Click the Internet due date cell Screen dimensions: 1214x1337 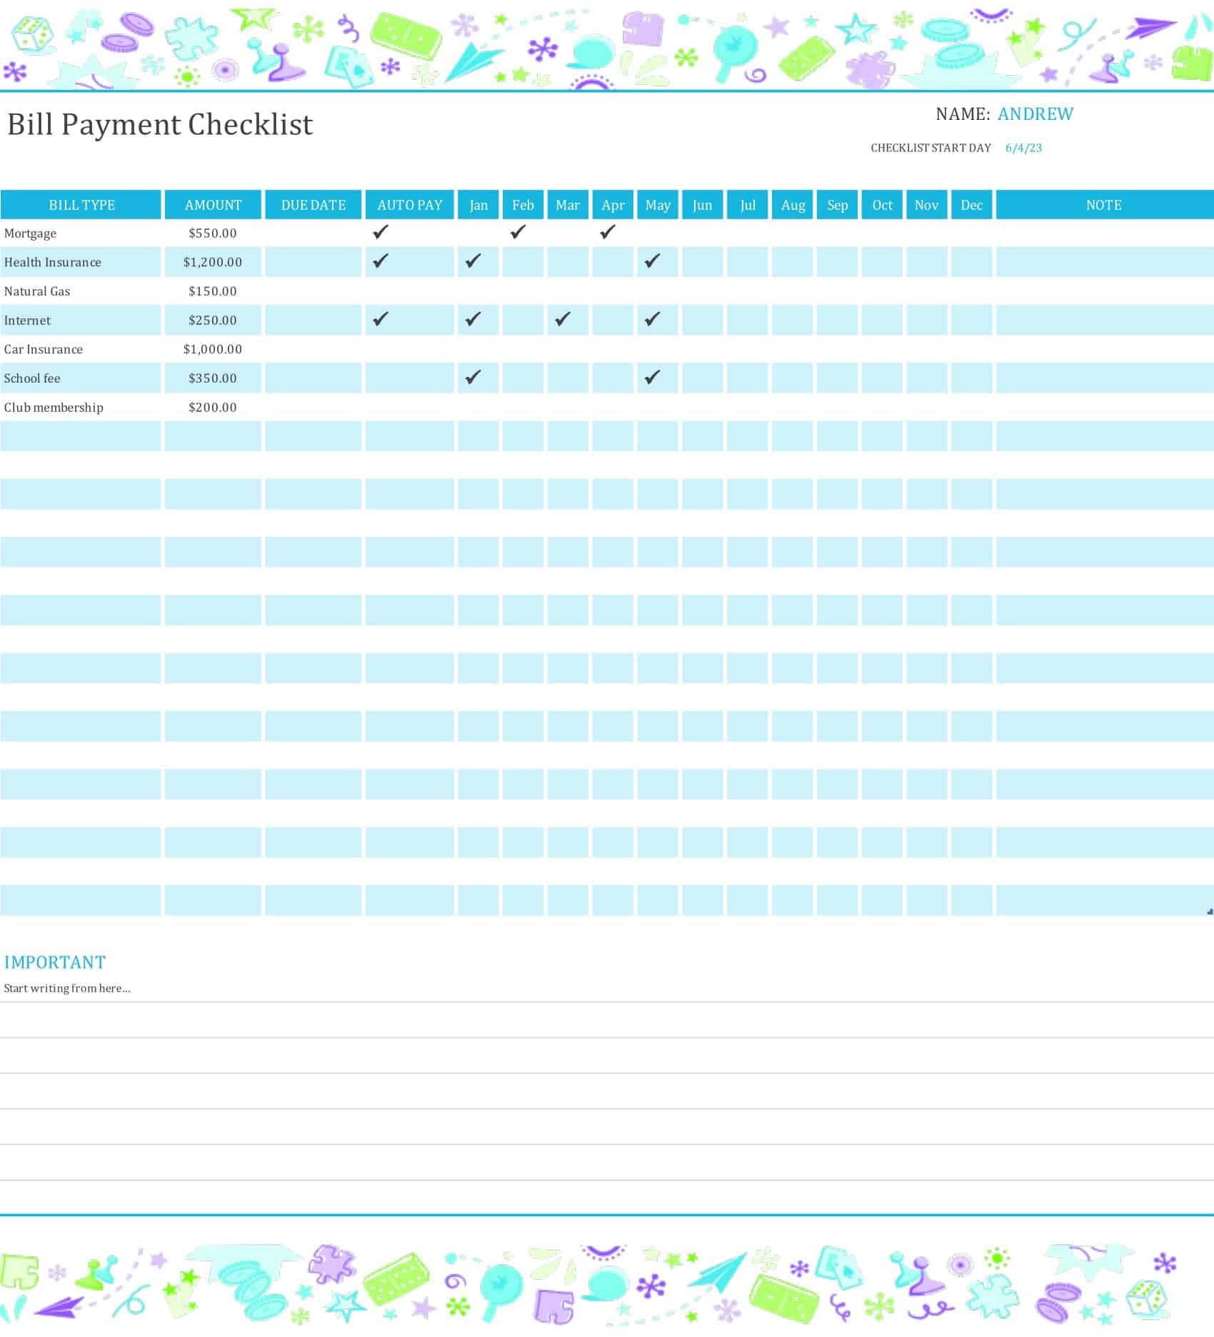tap(313, 320)
